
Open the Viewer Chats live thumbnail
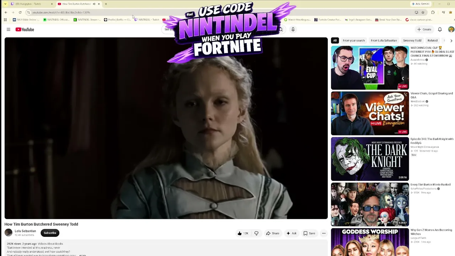370,113
